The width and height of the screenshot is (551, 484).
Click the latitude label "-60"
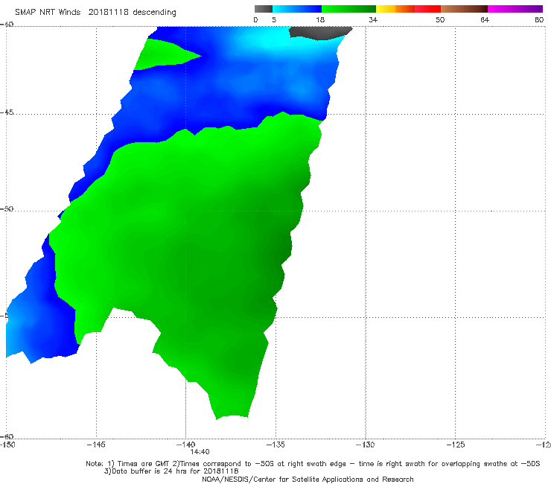point(7,436)
